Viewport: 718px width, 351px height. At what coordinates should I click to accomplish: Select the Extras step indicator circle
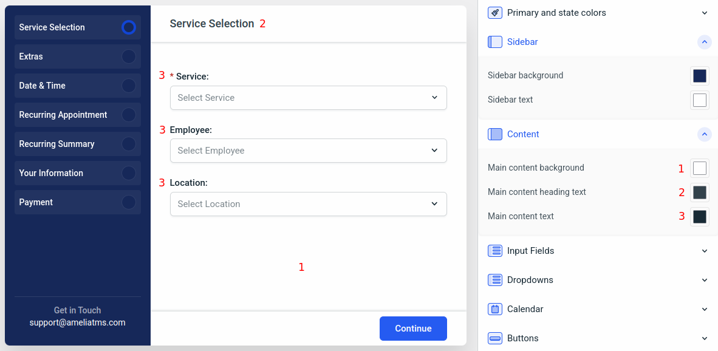(128, 56)
